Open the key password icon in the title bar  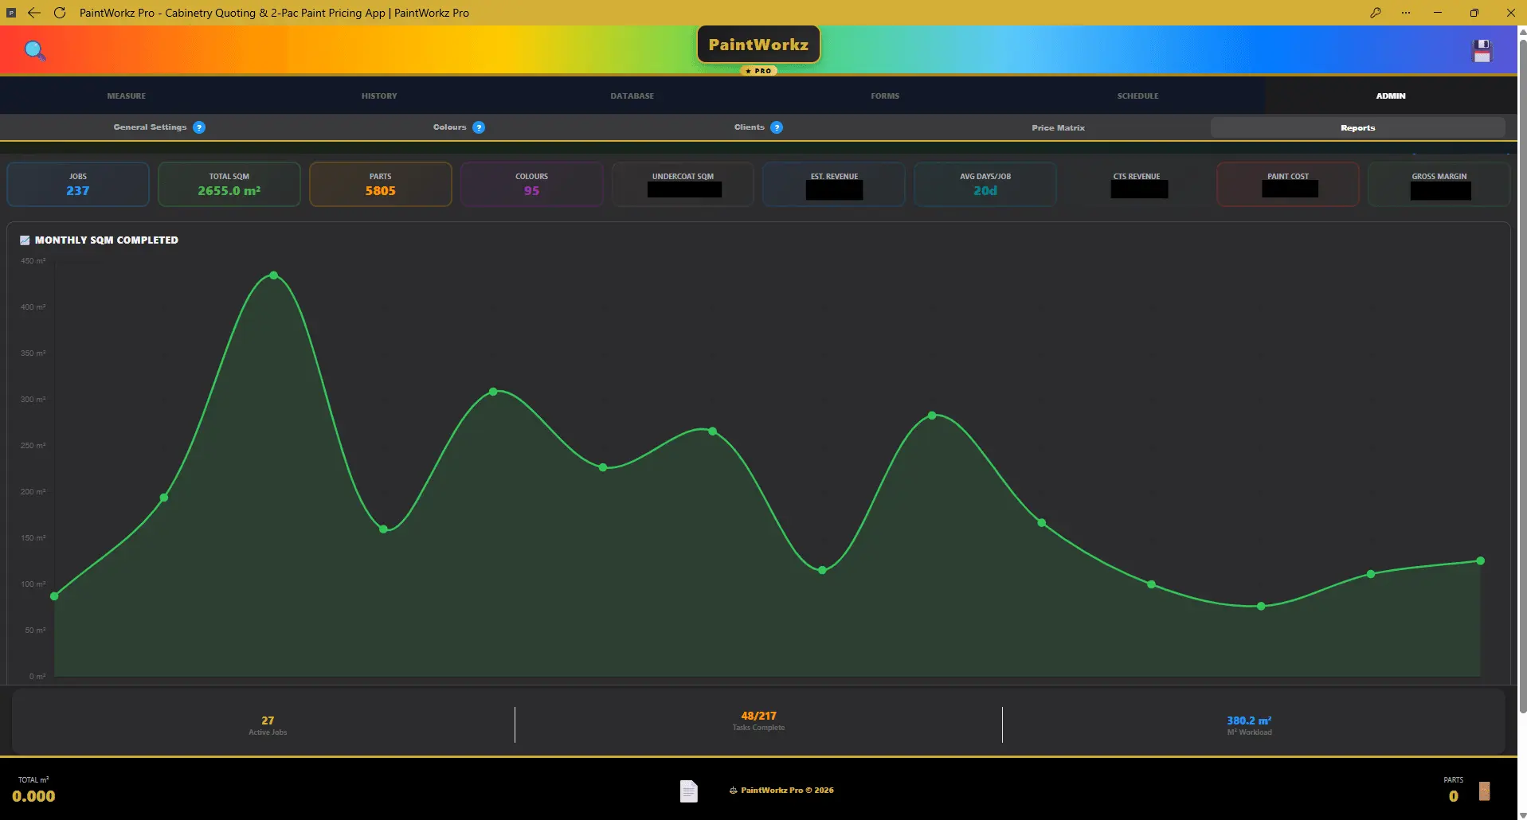click(x=1376, y=13)
